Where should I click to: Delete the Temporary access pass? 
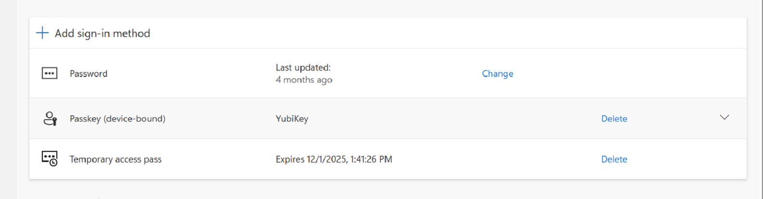point(614,159)
